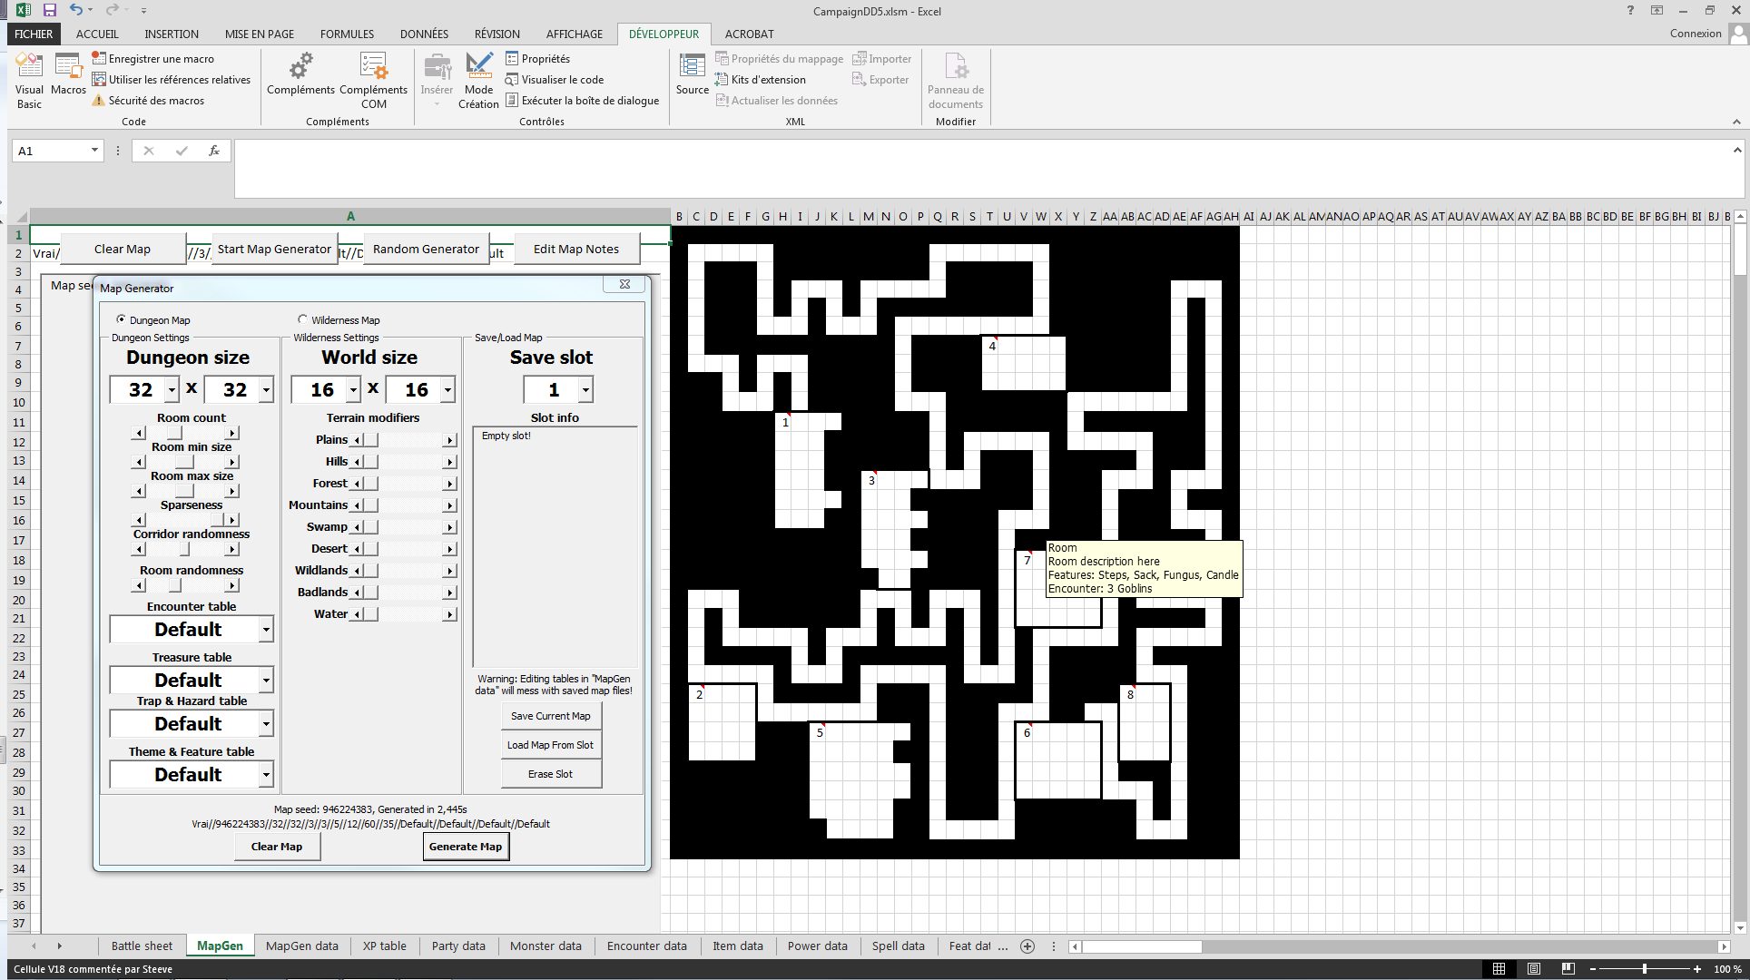Switch to Page Break preview
This screenshot has height=980, width=1750.
(1568, 969)
